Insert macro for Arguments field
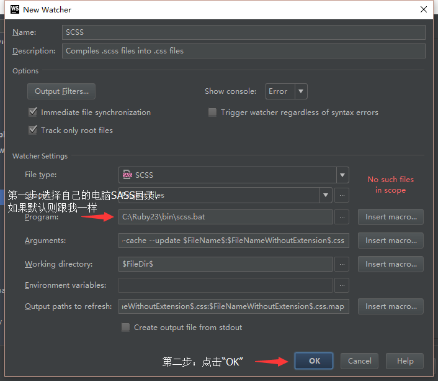The width and height of the screenshot is (438, 381). [391, 241]
